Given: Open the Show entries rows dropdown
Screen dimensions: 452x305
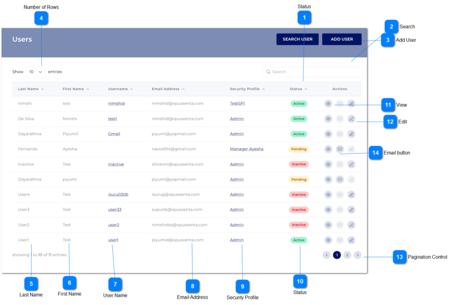Looking at the screenshot, I should [x=36, y=72].
